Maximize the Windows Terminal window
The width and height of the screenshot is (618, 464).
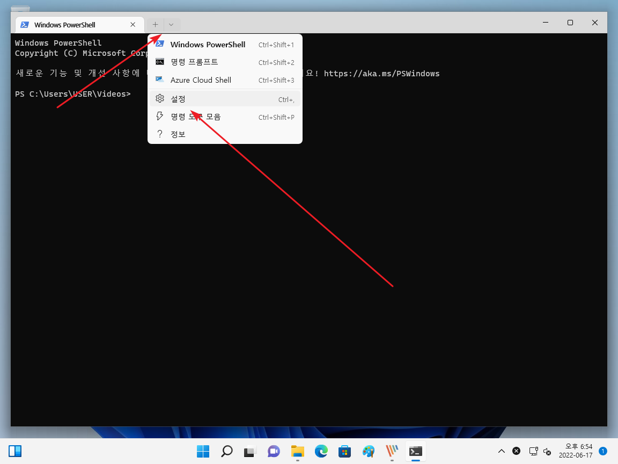(x=570, y=23)
